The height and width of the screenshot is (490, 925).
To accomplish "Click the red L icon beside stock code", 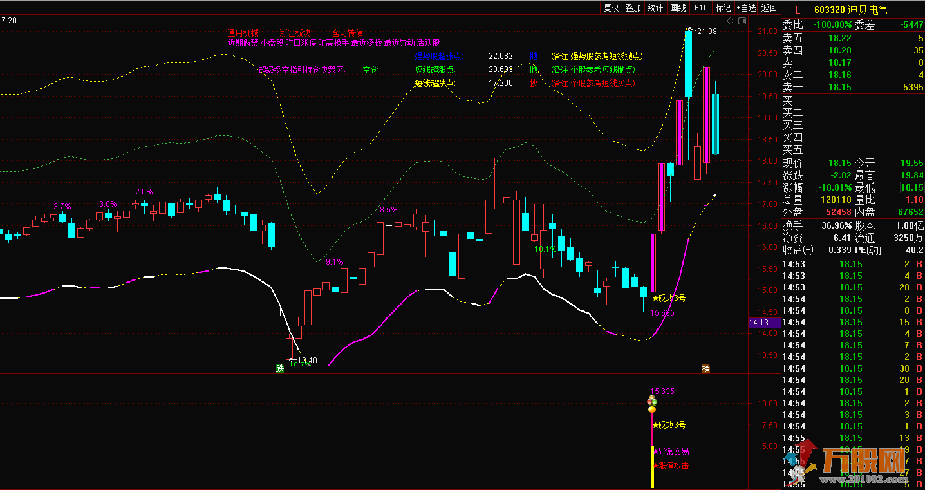I will point(798,10).
